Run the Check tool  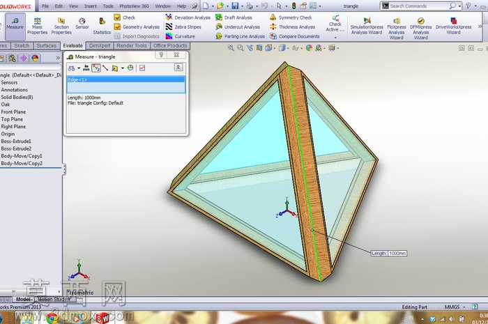point(125,17)
